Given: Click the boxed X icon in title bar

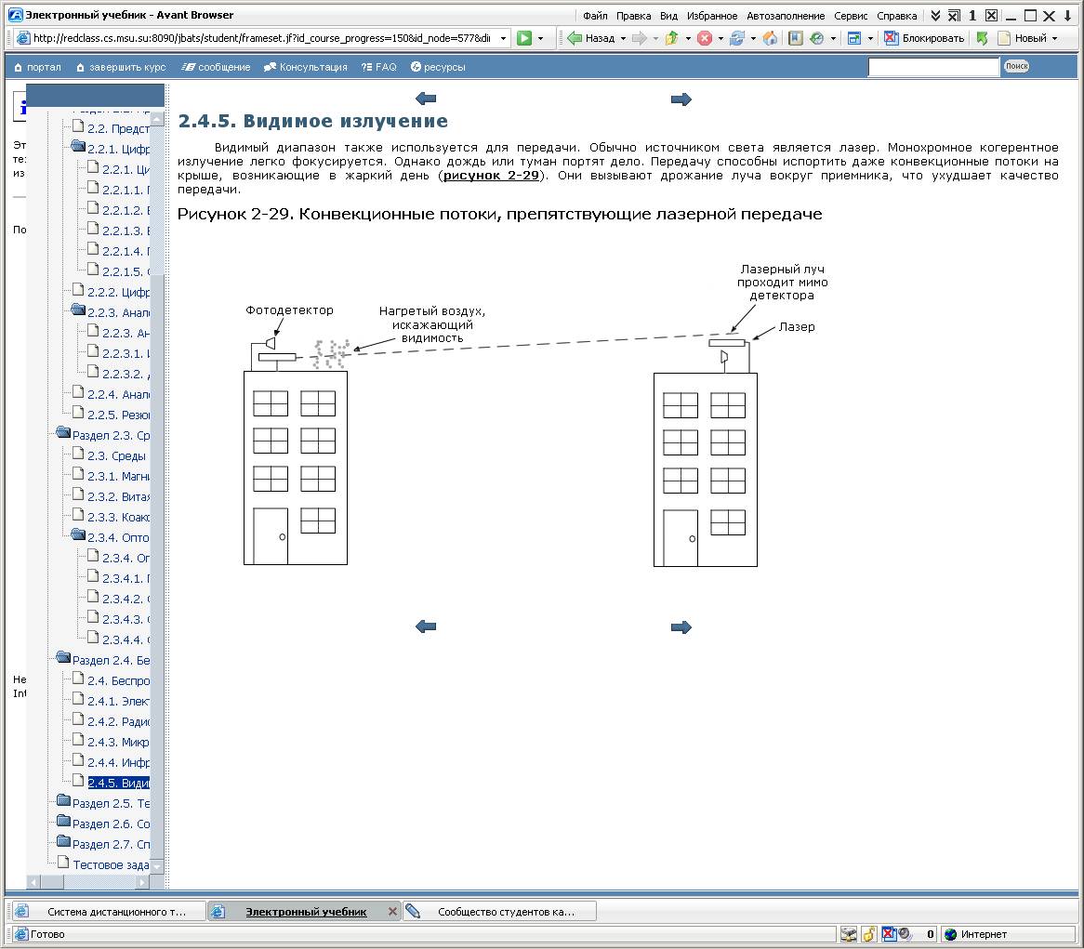Looking at the screenshot, I should pyautogui.click(x=991, y=15).
